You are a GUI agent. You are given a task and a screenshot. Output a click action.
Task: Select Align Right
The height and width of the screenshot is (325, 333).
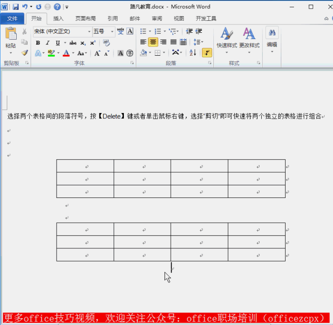(163, 42)
